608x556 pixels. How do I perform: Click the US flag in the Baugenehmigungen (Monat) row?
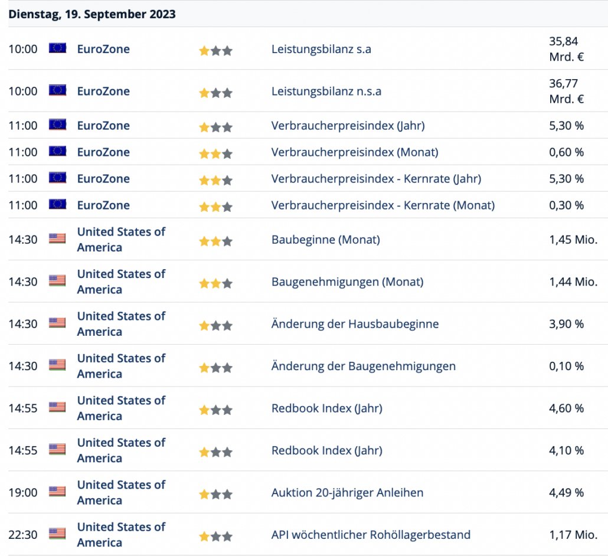(x=57, y=281)
